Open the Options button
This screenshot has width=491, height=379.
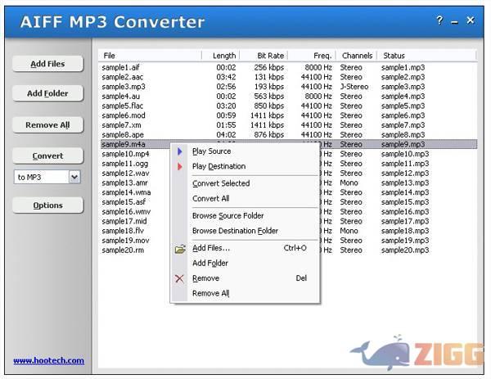click(47, 205)
